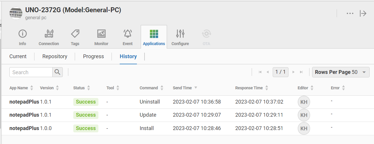Switch to the Repository tab
The image size is (374, 144).
55,56
